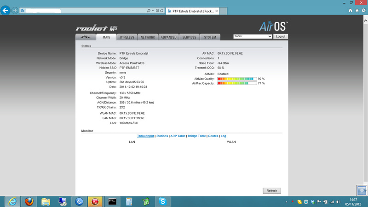Viewport: 368px width, 207px height.
Task: Click the Logout button
Action: [281, 36]
